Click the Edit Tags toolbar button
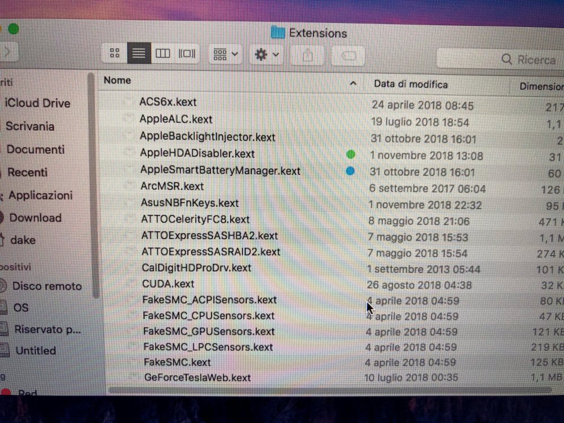This screenshot has width=564, height=423. 347,56
